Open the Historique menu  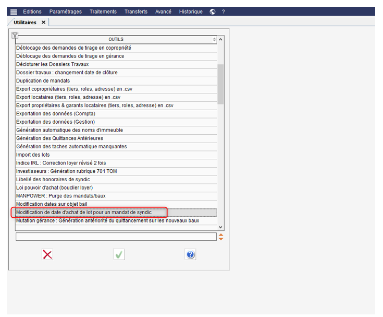tap(191, 11)
